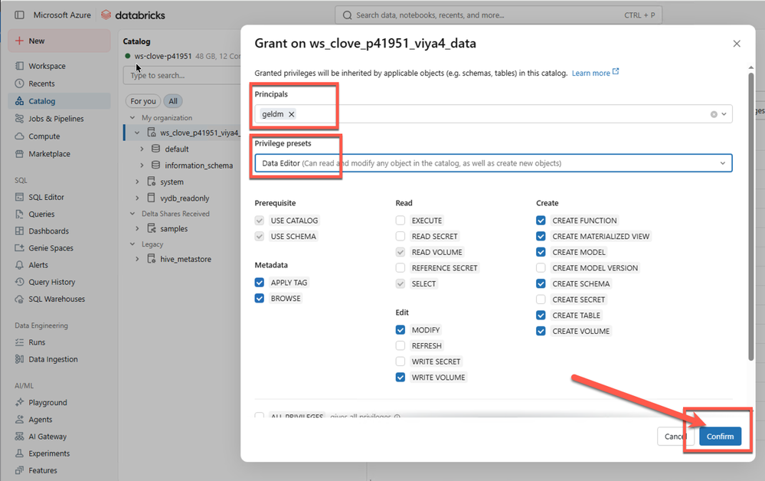
Task: Open the Principals dropdown arrow
Action: tap(724, 114)
